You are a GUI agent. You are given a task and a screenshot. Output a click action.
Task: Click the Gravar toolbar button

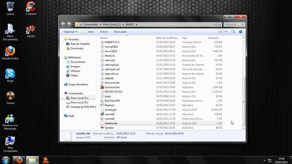104,32
